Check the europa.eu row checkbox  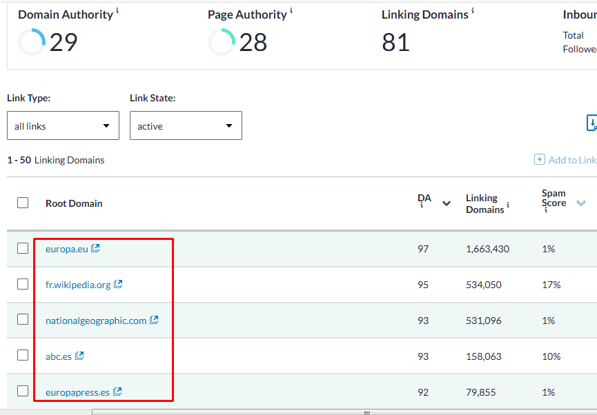pyautogui.click(x=23, y=248)
